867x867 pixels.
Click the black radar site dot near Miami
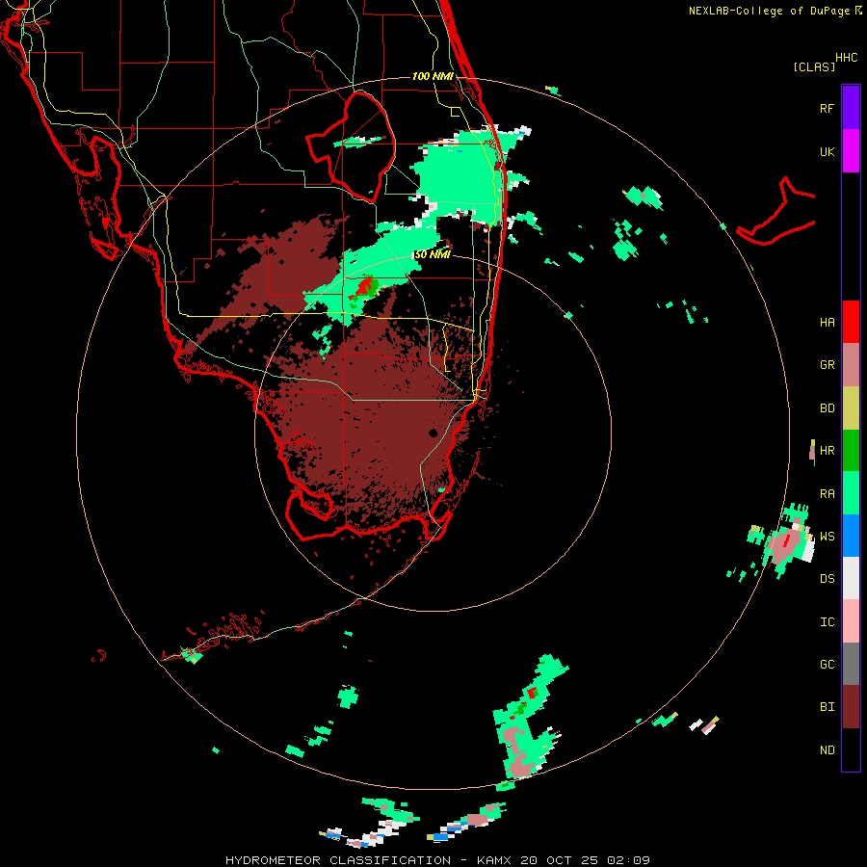click(x=433, y=433)
